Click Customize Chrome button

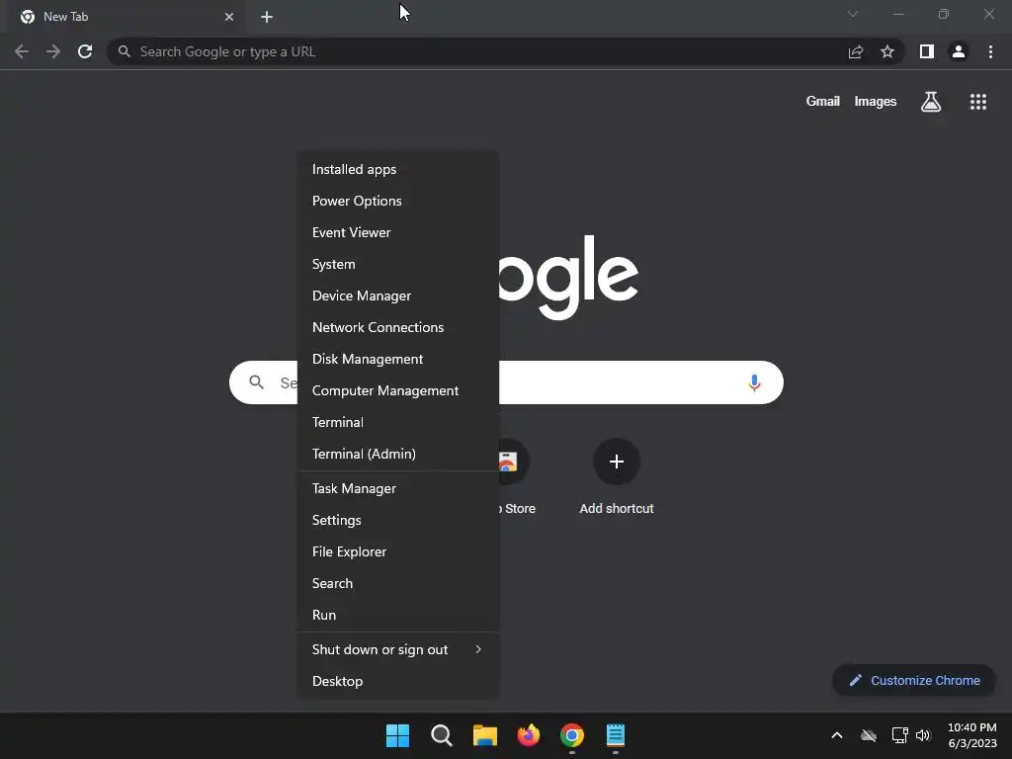[x=914, y=680]
